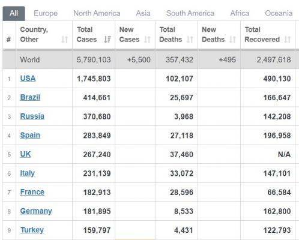Sort table by Total Cases icon

click(x=107, y=40)
